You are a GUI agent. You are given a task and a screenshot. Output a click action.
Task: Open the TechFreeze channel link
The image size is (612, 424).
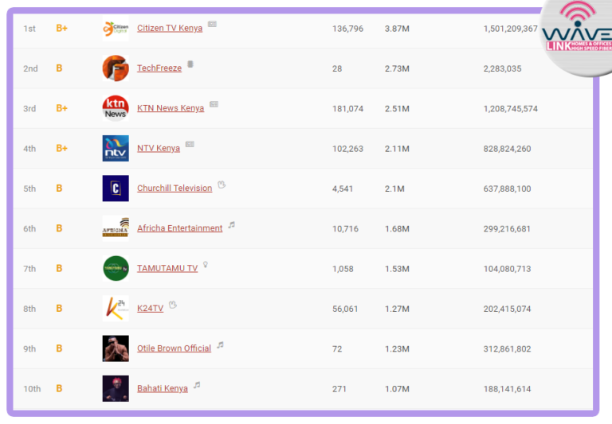(159, 68)
